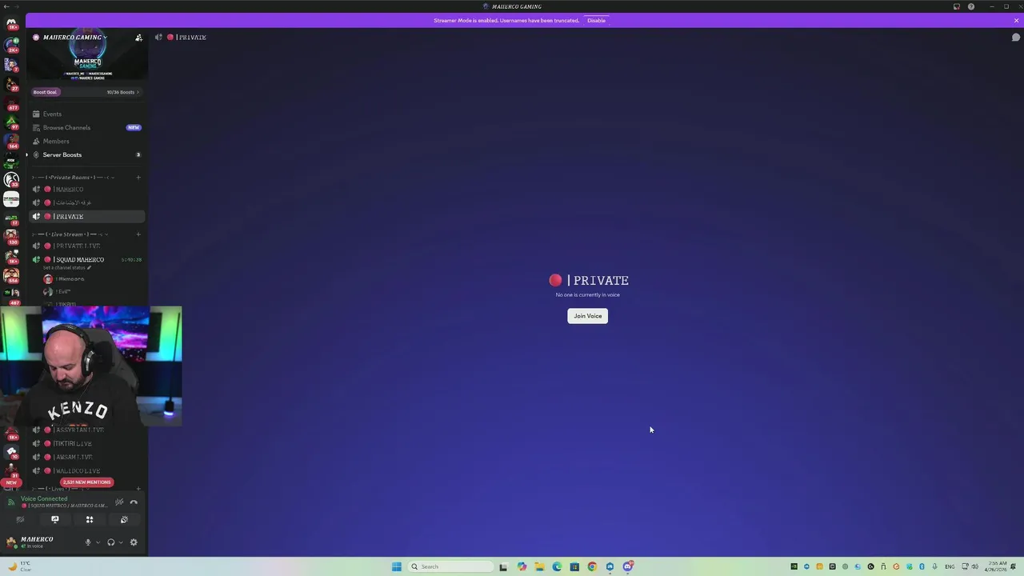Select the | PRIVATE voice channel in the sidebar
Viewport: 1024px width, 576px height.
pos(87,217)
